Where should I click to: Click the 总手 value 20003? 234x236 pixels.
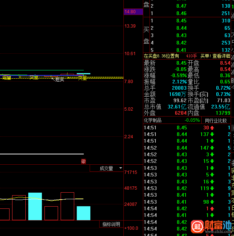(179, 88)
